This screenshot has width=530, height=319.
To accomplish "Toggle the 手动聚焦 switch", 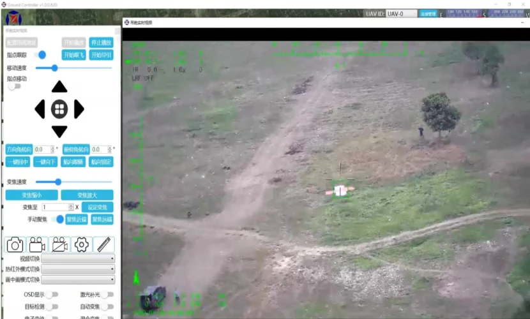I will click(x=58, y=219).
